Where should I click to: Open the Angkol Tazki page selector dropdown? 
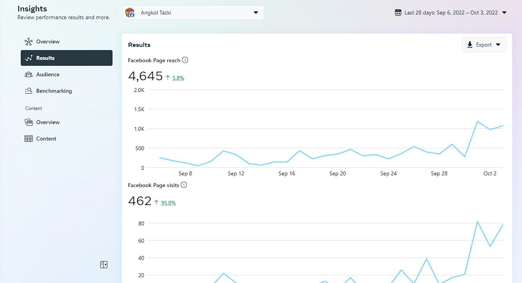[x=193, y=13]
